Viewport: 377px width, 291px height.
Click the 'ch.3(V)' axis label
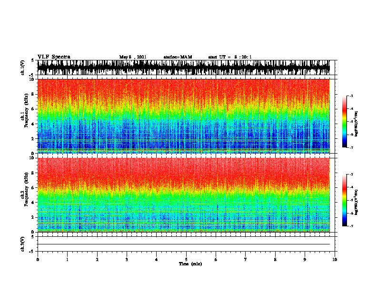(x=23, y=244)
